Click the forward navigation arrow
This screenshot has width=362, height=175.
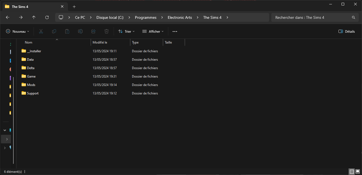coord(21,17)
